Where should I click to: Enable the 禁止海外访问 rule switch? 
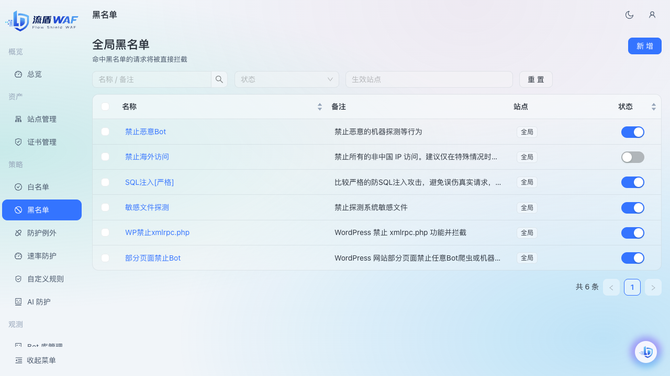633,157
